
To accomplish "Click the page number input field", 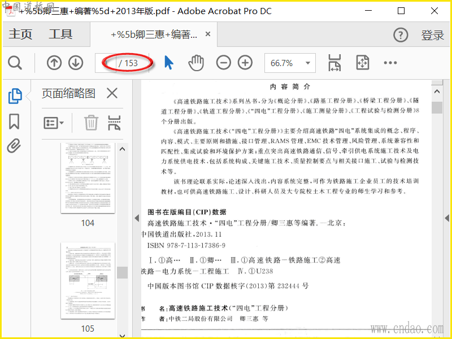I will pyautogui.click(x=106, y=63).
